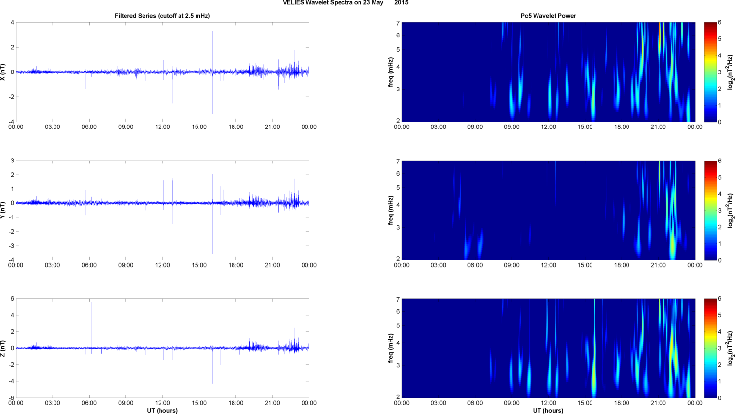Viewport: 735px width, 414px height.
Task: Click the 'X (nT)' axis label
Action: 3,72
